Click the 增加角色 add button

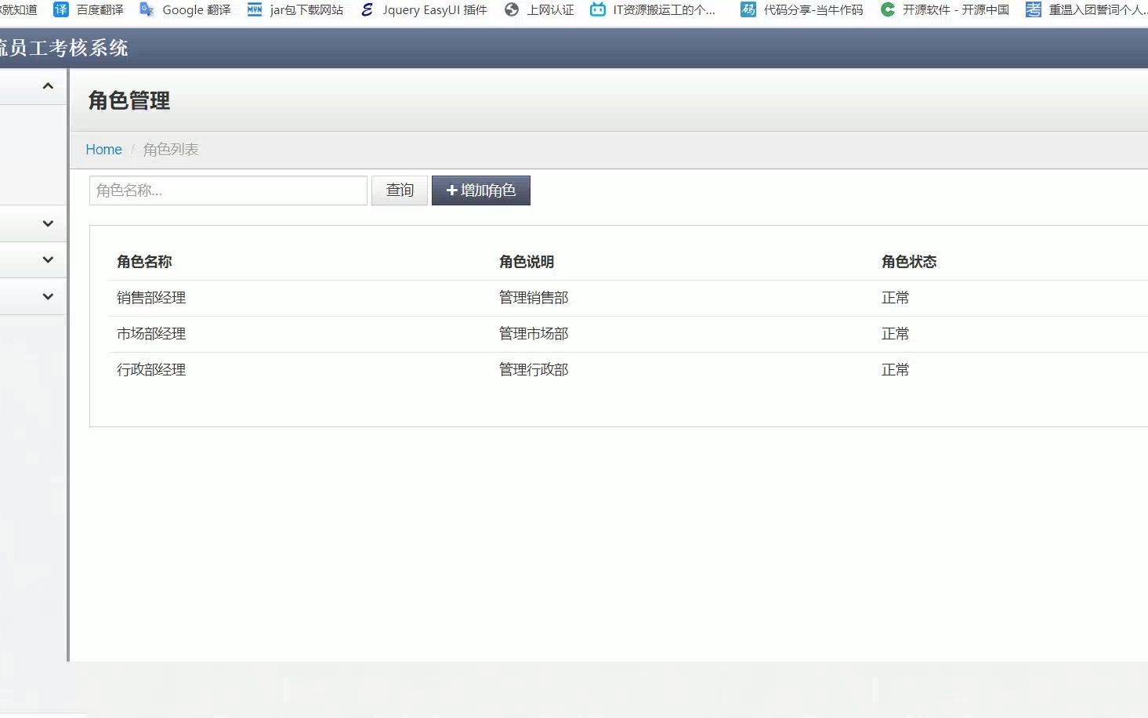click(481, 190)
